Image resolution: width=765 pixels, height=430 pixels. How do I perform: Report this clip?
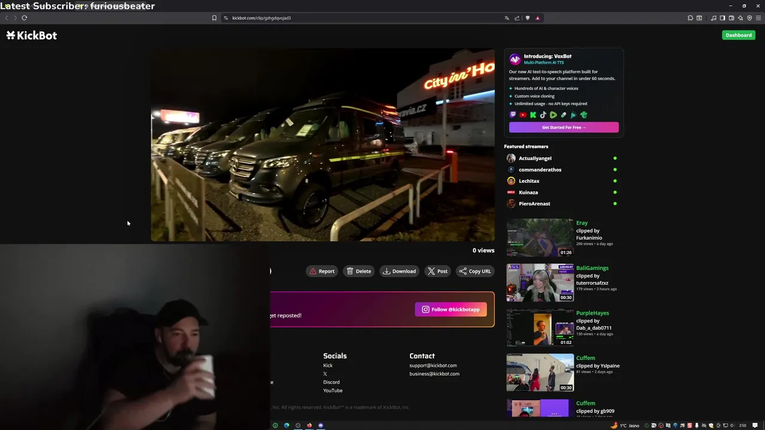click(x=322, y=271)
